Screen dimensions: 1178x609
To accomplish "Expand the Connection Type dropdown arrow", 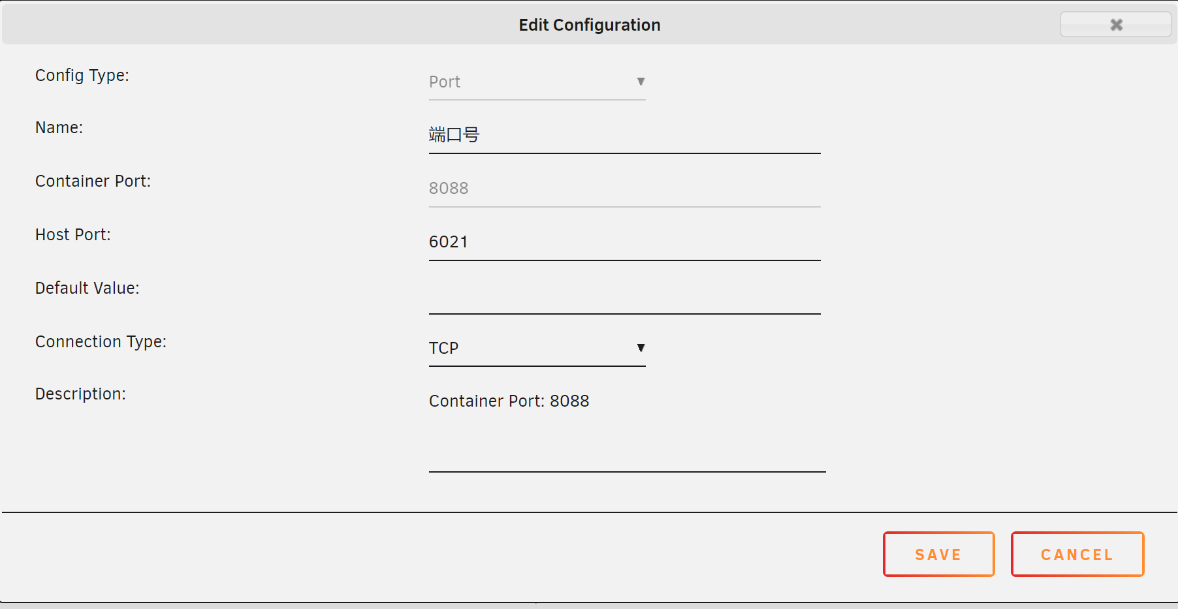I will point(641,348).
